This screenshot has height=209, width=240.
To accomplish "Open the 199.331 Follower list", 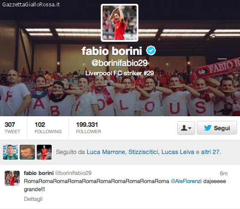I will pyautogui.click(x=88, y=128).
